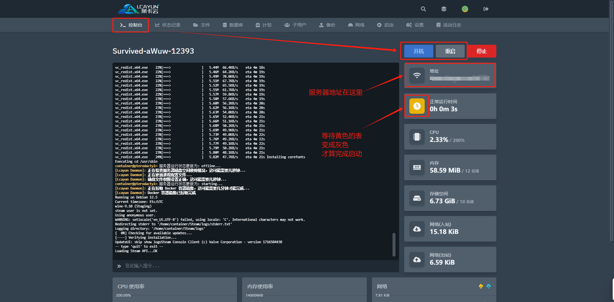Click the 在此输入指令 command input field
This screenshot has height=302, width=614.
pyautogui.click(x=256, y=266)
